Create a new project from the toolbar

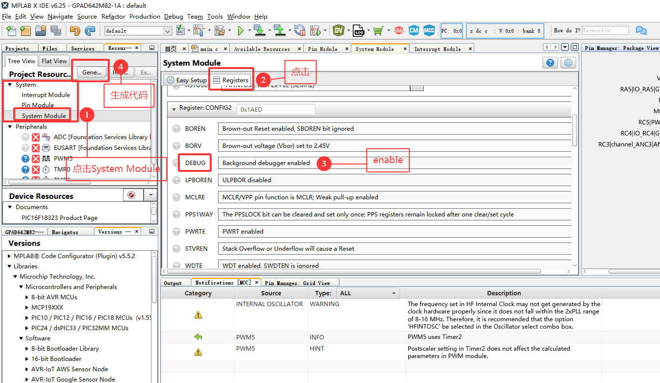[x=25, y=30]
